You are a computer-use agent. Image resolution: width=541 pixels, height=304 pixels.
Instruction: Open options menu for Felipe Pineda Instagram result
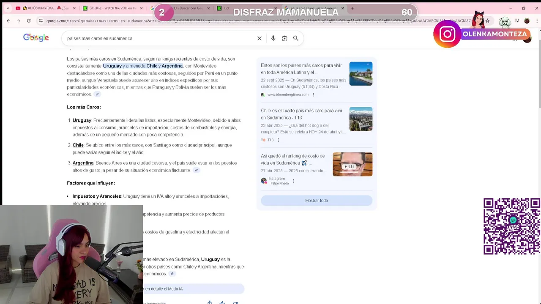click(294, 181)
